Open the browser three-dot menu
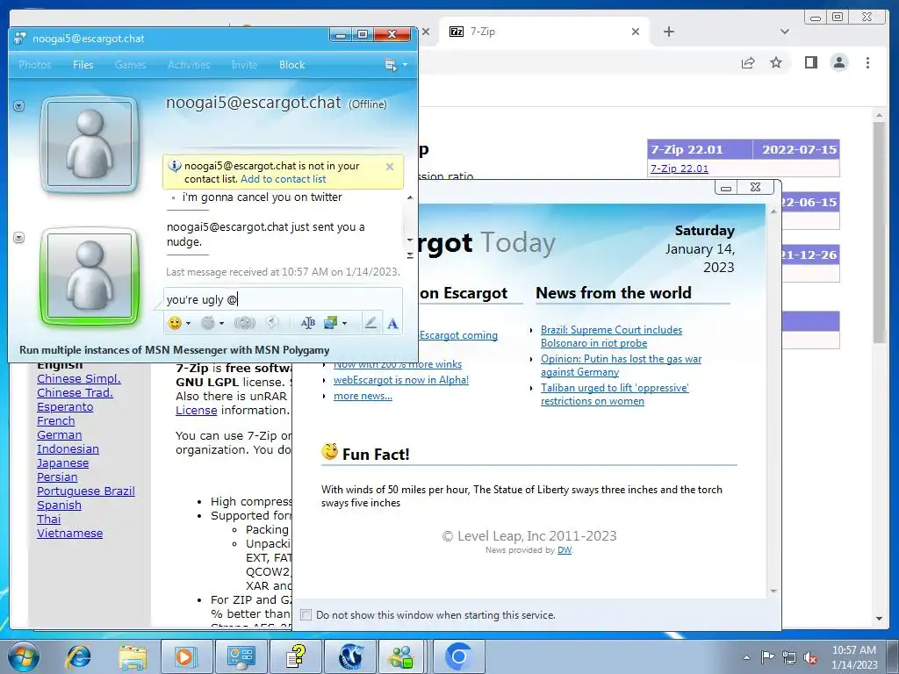Screen dimensions: 899x674 click(867, 62)
